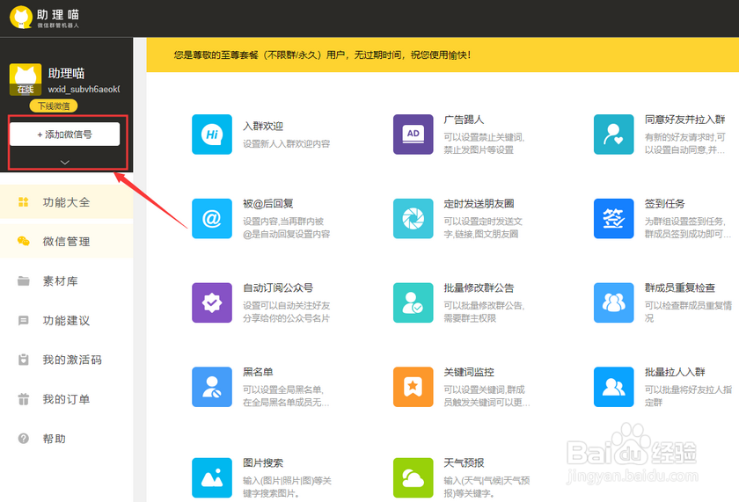
Task: Click the 天气预报 title link
Action: 464,463
